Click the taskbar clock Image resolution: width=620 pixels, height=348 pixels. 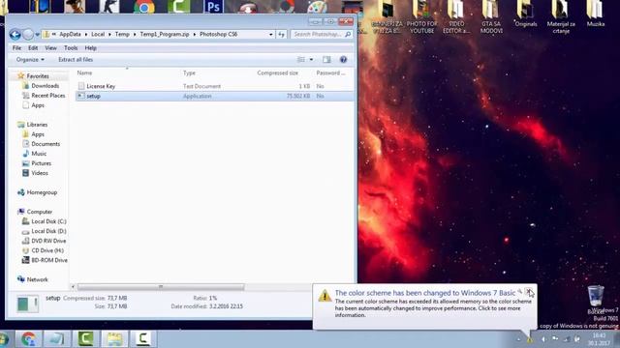coord(599,339)
